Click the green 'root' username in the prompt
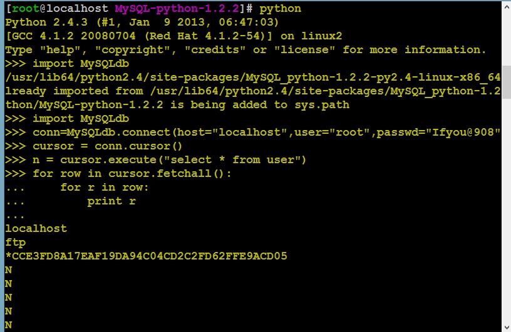511x332 pixels. [26, 9]
